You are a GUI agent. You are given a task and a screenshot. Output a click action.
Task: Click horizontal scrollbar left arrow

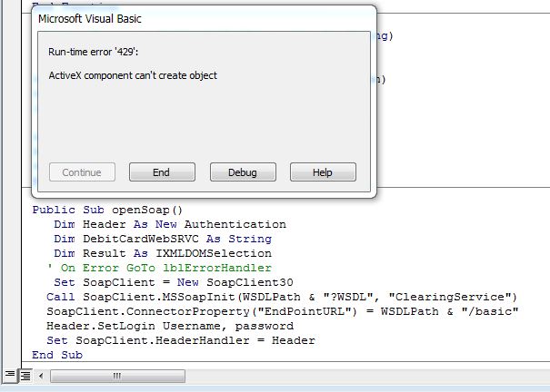click(x=41, y=376)
